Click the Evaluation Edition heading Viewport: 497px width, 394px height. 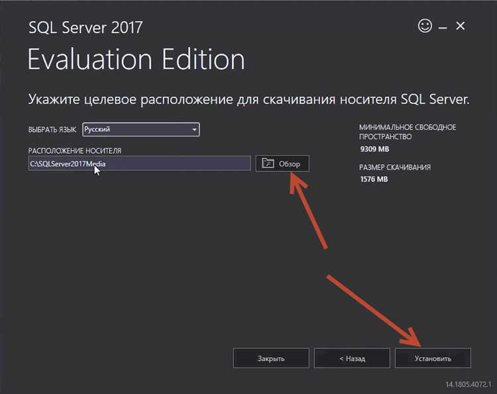137,59
